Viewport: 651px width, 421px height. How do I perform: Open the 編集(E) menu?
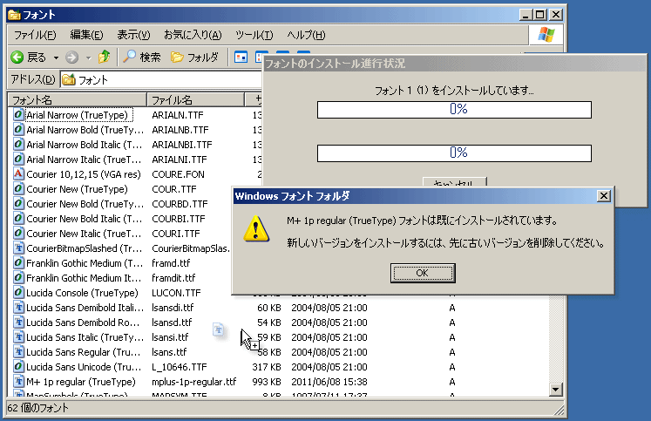[86, 35]
